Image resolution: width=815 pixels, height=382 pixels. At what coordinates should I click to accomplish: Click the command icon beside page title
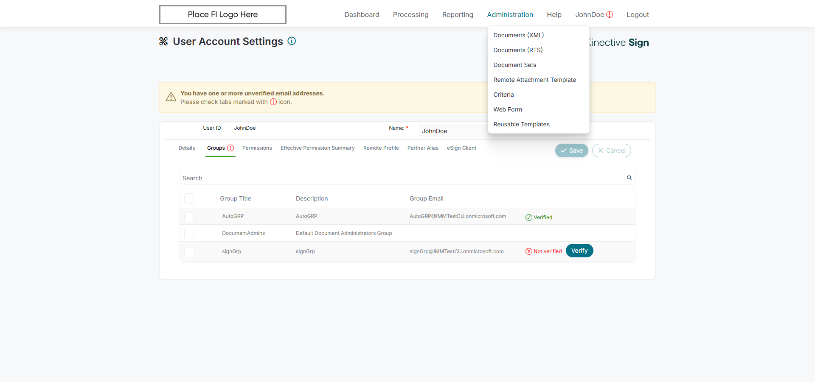click(x=163, y=42)
